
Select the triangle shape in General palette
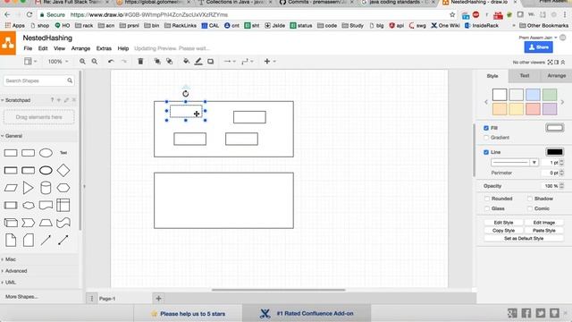coord(28,188)
